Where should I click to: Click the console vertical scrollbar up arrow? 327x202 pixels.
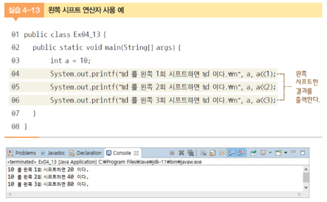[306, 169]
